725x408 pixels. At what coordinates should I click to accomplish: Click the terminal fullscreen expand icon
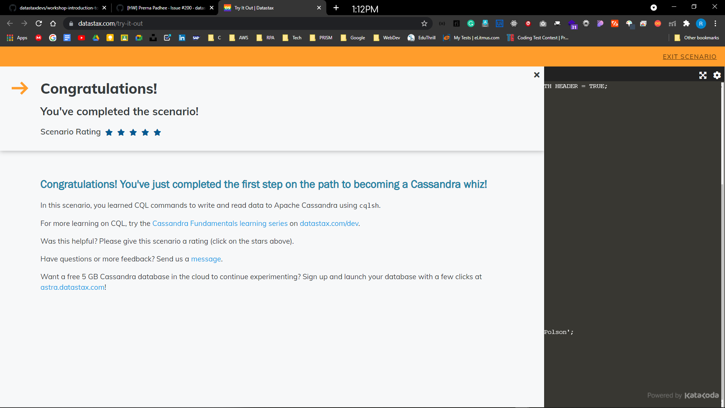pos(703,75)
